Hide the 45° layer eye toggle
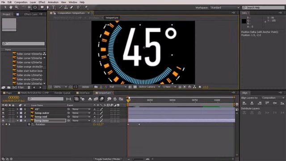 click(3, 109)
